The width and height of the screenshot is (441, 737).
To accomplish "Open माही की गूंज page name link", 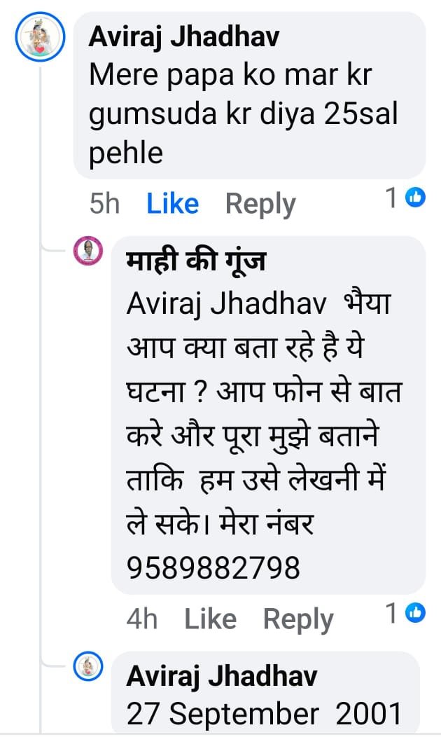I will pyautogui.click(x=196, y=261).
